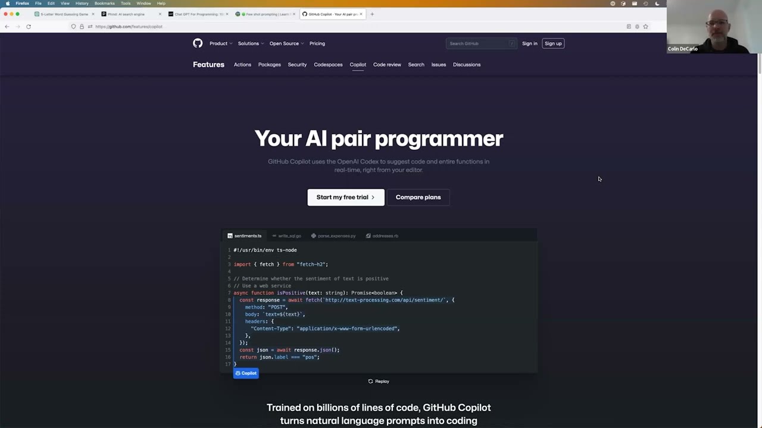Open the Code review feature link
Screen dimensions: 762x428
coord(387,65)
